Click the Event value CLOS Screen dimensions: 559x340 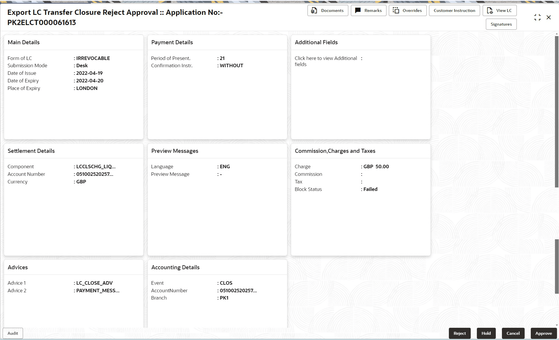pos(226,283)
